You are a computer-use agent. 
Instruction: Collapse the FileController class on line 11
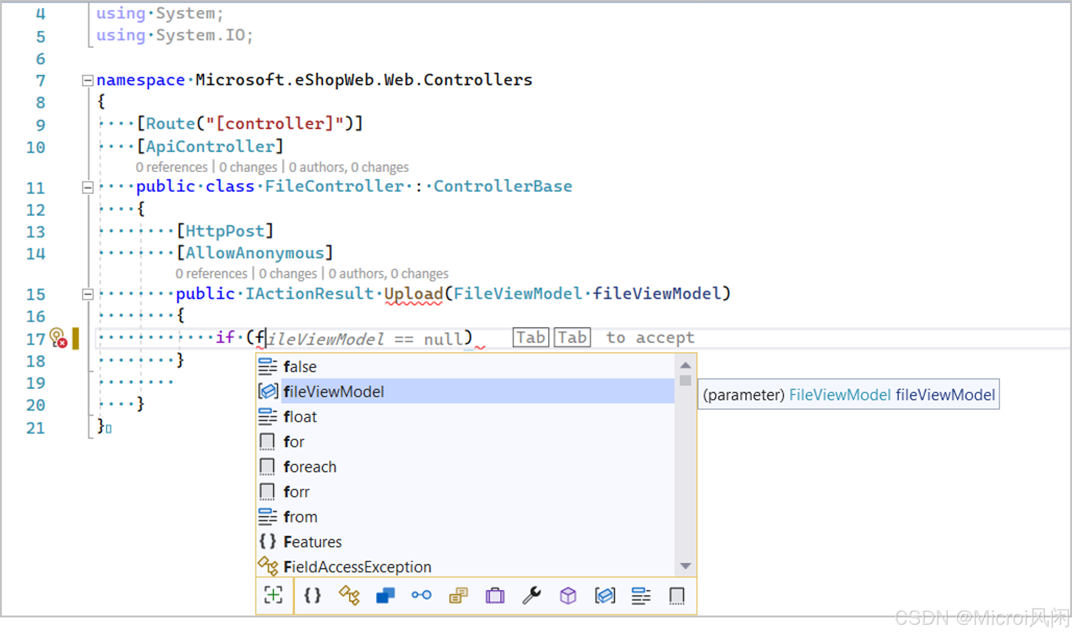(88, 187)
